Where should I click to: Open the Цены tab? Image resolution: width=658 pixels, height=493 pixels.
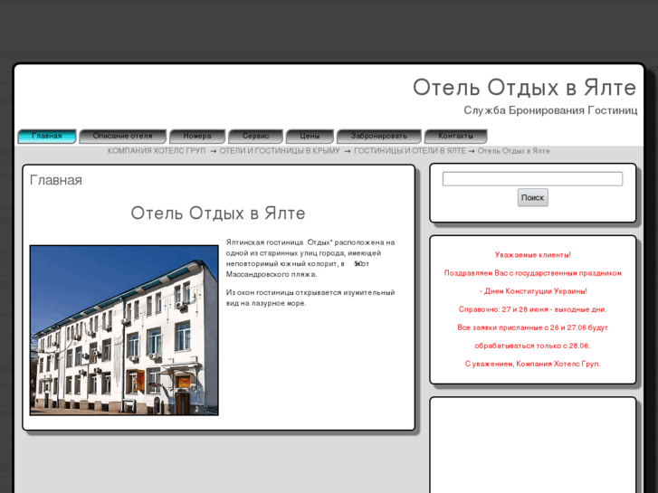coord(310,137)
